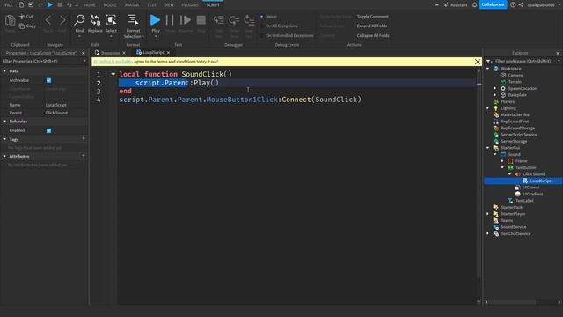Start the Play test from the ribbon
Viewport: 563px width, 317px height.
click(x=155, y=20)
